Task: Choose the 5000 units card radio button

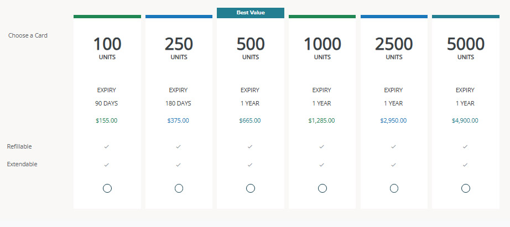Action: [x=465, y=188]
